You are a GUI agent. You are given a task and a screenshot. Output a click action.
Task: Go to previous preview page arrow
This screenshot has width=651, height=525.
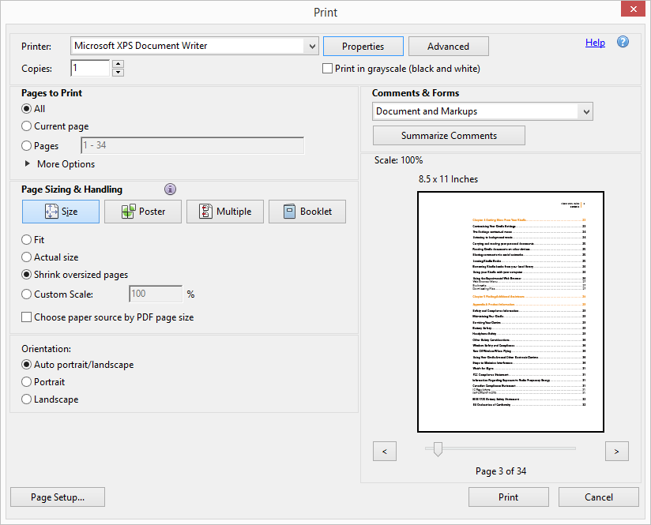coord(384,451)
